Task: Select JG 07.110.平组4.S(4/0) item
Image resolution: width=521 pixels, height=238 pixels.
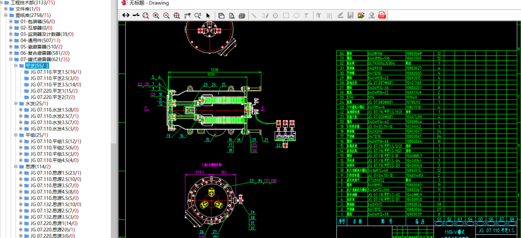Action: coord(55,161)
